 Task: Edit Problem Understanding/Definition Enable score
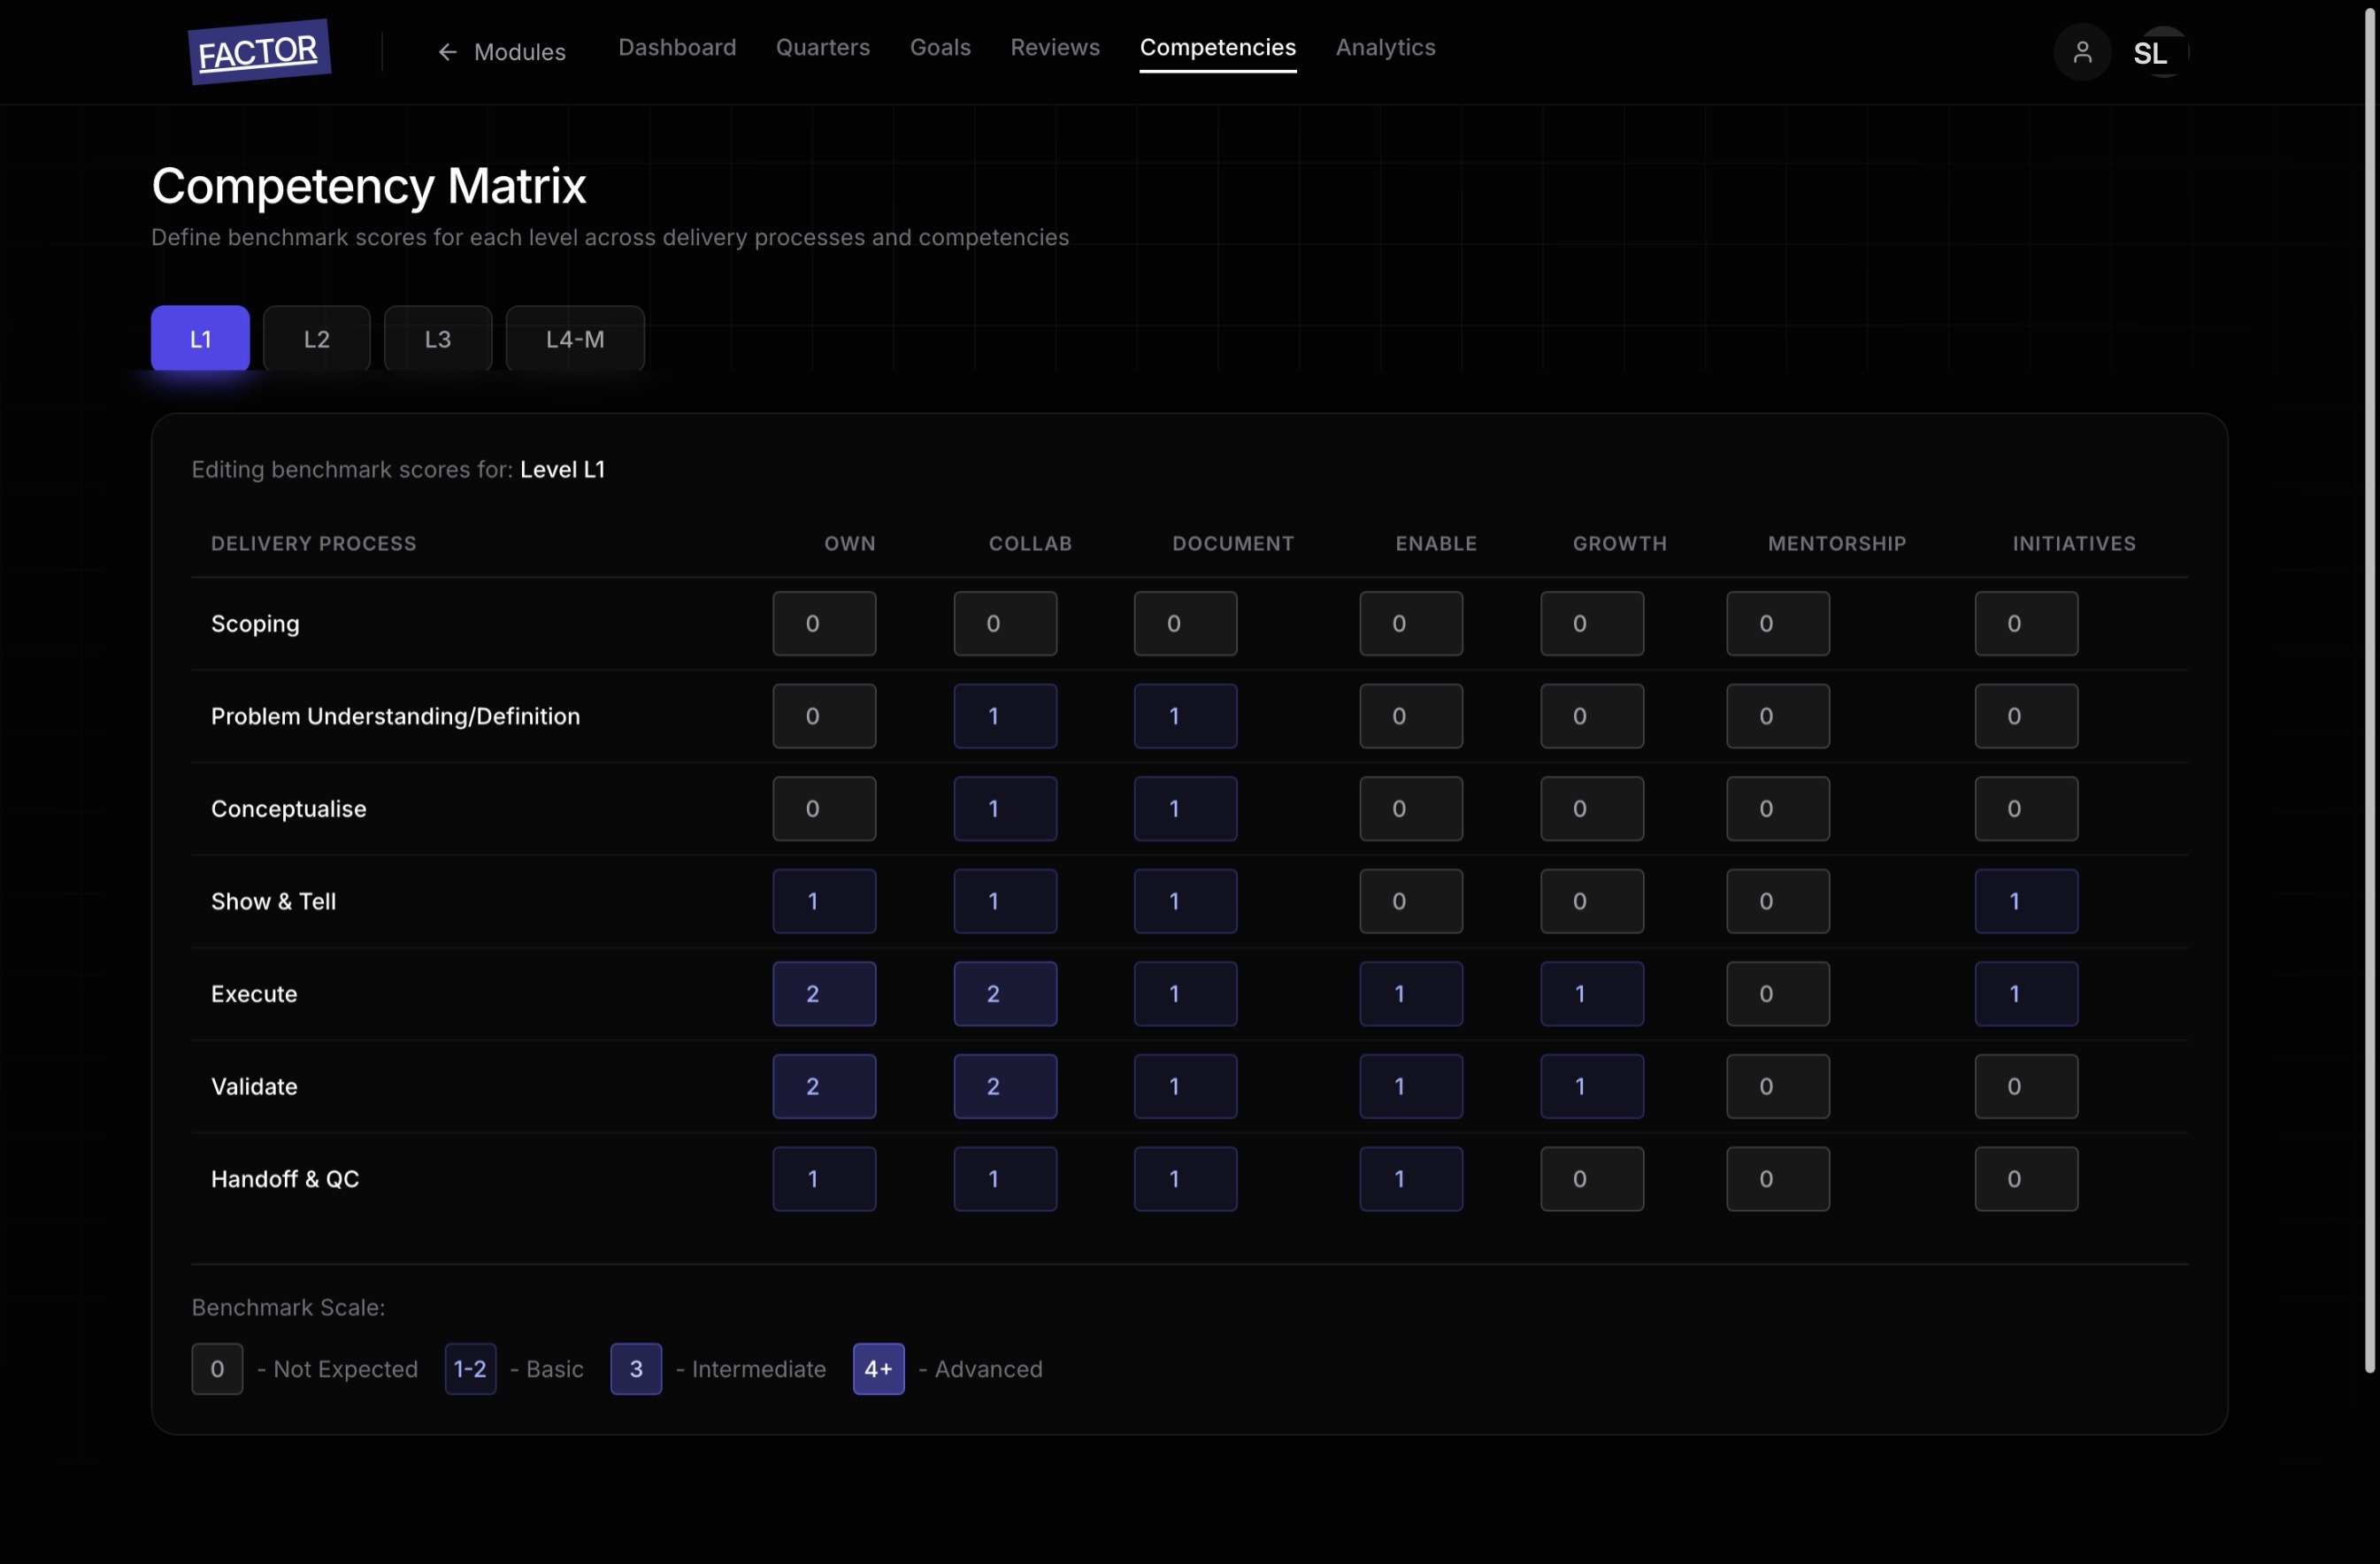[1411, 716]
